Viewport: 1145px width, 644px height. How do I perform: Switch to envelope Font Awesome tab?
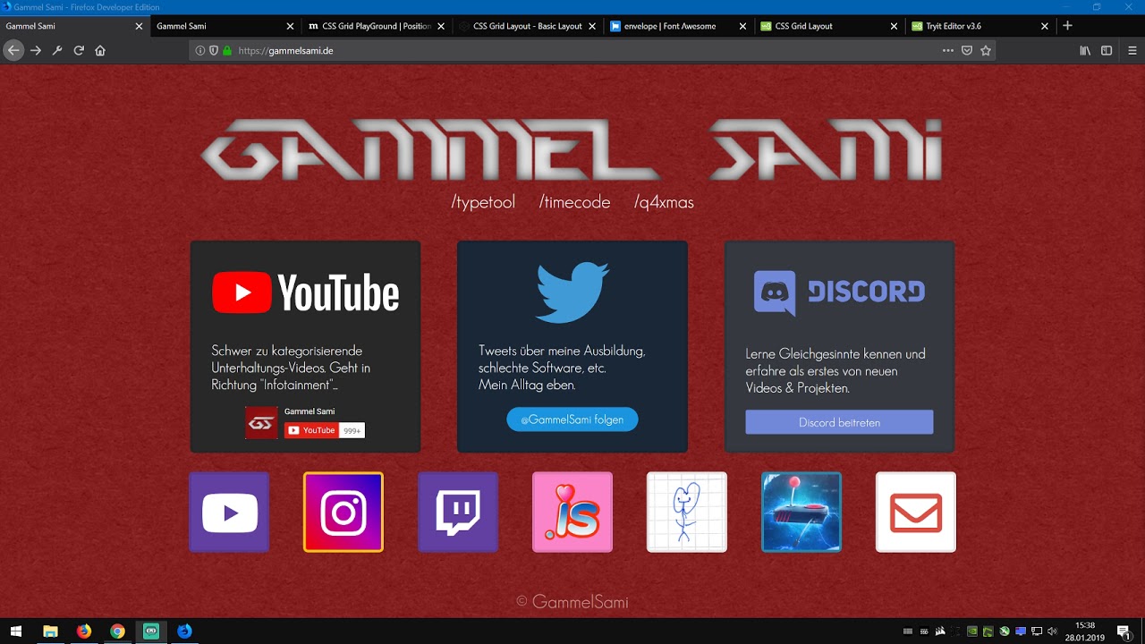[679, 26]
